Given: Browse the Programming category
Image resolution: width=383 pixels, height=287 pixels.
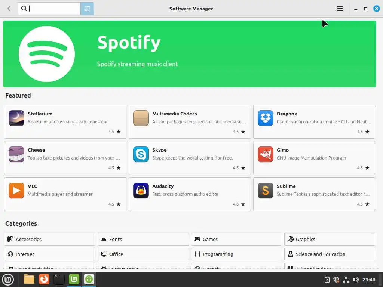Looking at the screenshot, I should pos(236,254).
